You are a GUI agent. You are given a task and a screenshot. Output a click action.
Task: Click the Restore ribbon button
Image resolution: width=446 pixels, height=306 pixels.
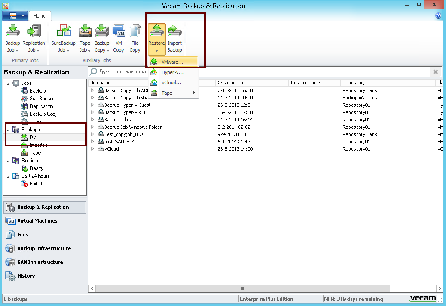(x=156, y=39)
